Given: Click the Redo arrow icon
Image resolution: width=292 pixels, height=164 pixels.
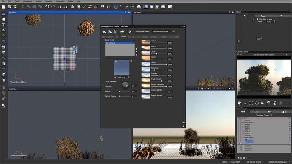Looking at the screenshot, I should (53, 7).
